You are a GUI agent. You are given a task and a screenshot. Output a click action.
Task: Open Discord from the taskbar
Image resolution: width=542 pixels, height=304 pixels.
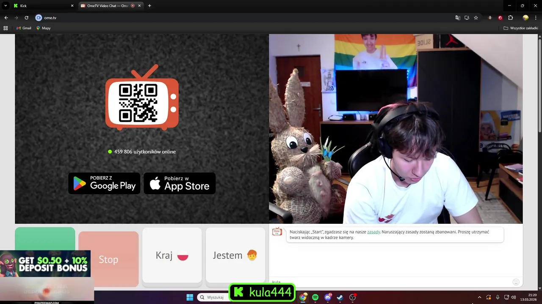pyautogui.click(x=328, y=297)
